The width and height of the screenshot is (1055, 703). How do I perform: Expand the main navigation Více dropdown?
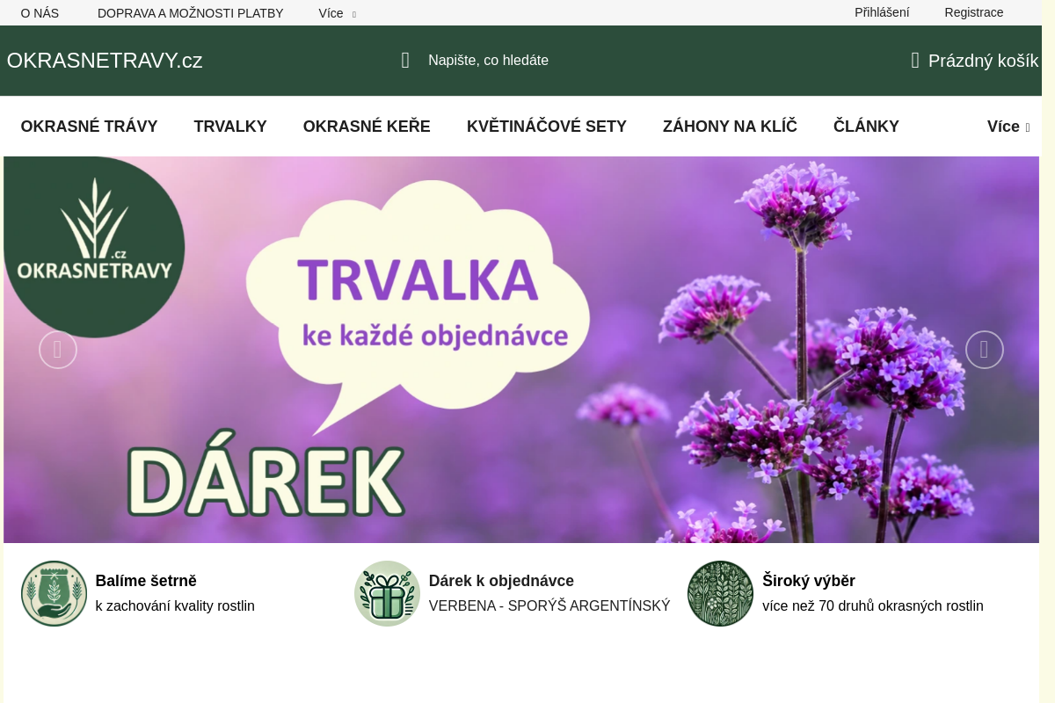(1008, 127)
